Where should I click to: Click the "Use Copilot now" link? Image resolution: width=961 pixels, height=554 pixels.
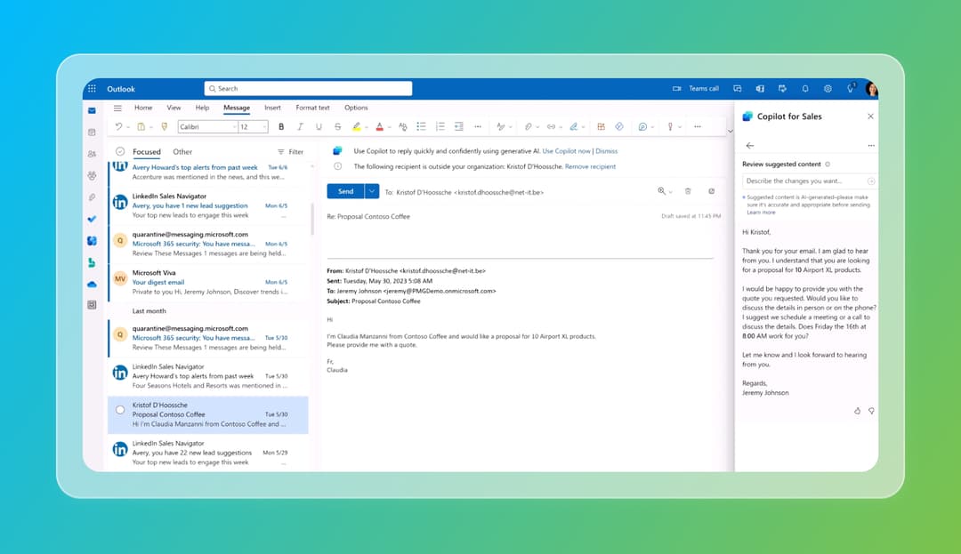tap(566, 151)
